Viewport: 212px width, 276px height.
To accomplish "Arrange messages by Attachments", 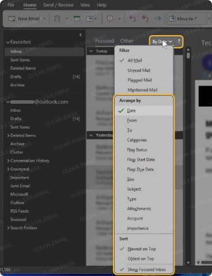I will pos(143,209).
